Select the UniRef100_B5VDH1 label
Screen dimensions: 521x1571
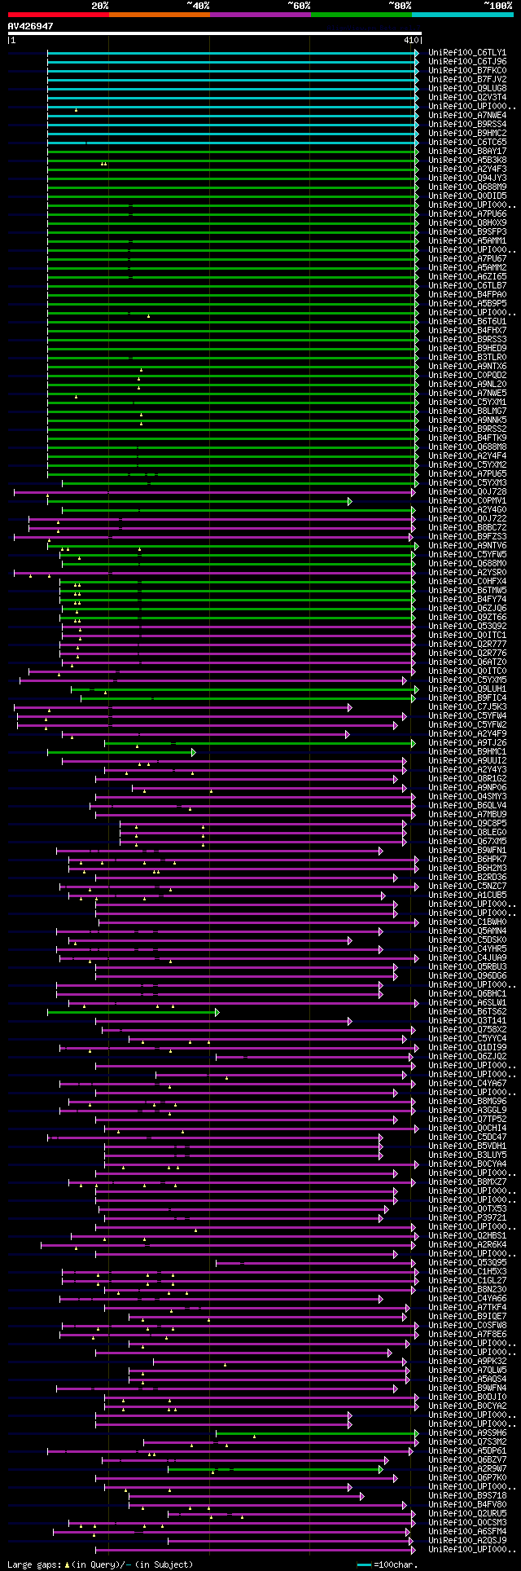pos(467,1146)
